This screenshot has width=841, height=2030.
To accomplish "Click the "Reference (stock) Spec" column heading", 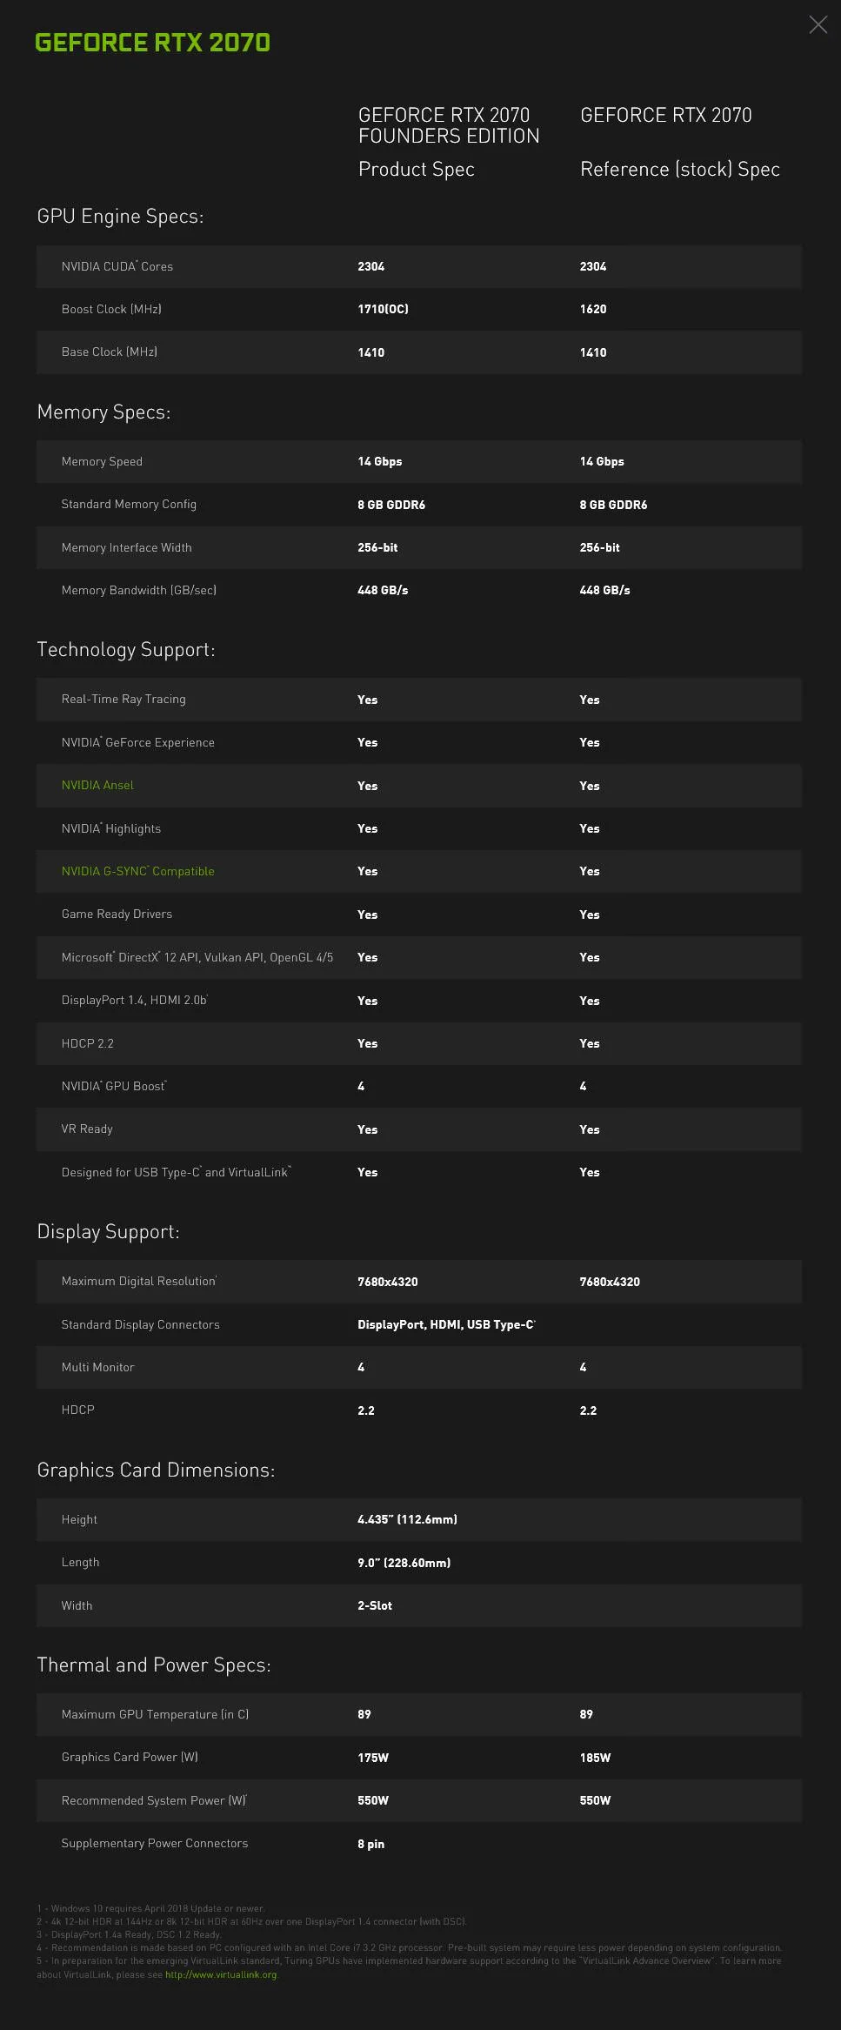I will 680,169.
